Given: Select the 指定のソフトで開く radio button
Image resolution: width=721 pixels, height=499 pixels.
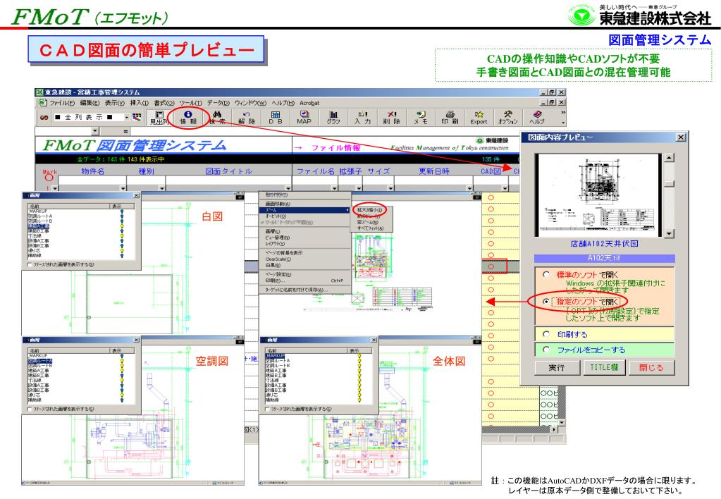Looking at the screenshot, I should point(546,302).
